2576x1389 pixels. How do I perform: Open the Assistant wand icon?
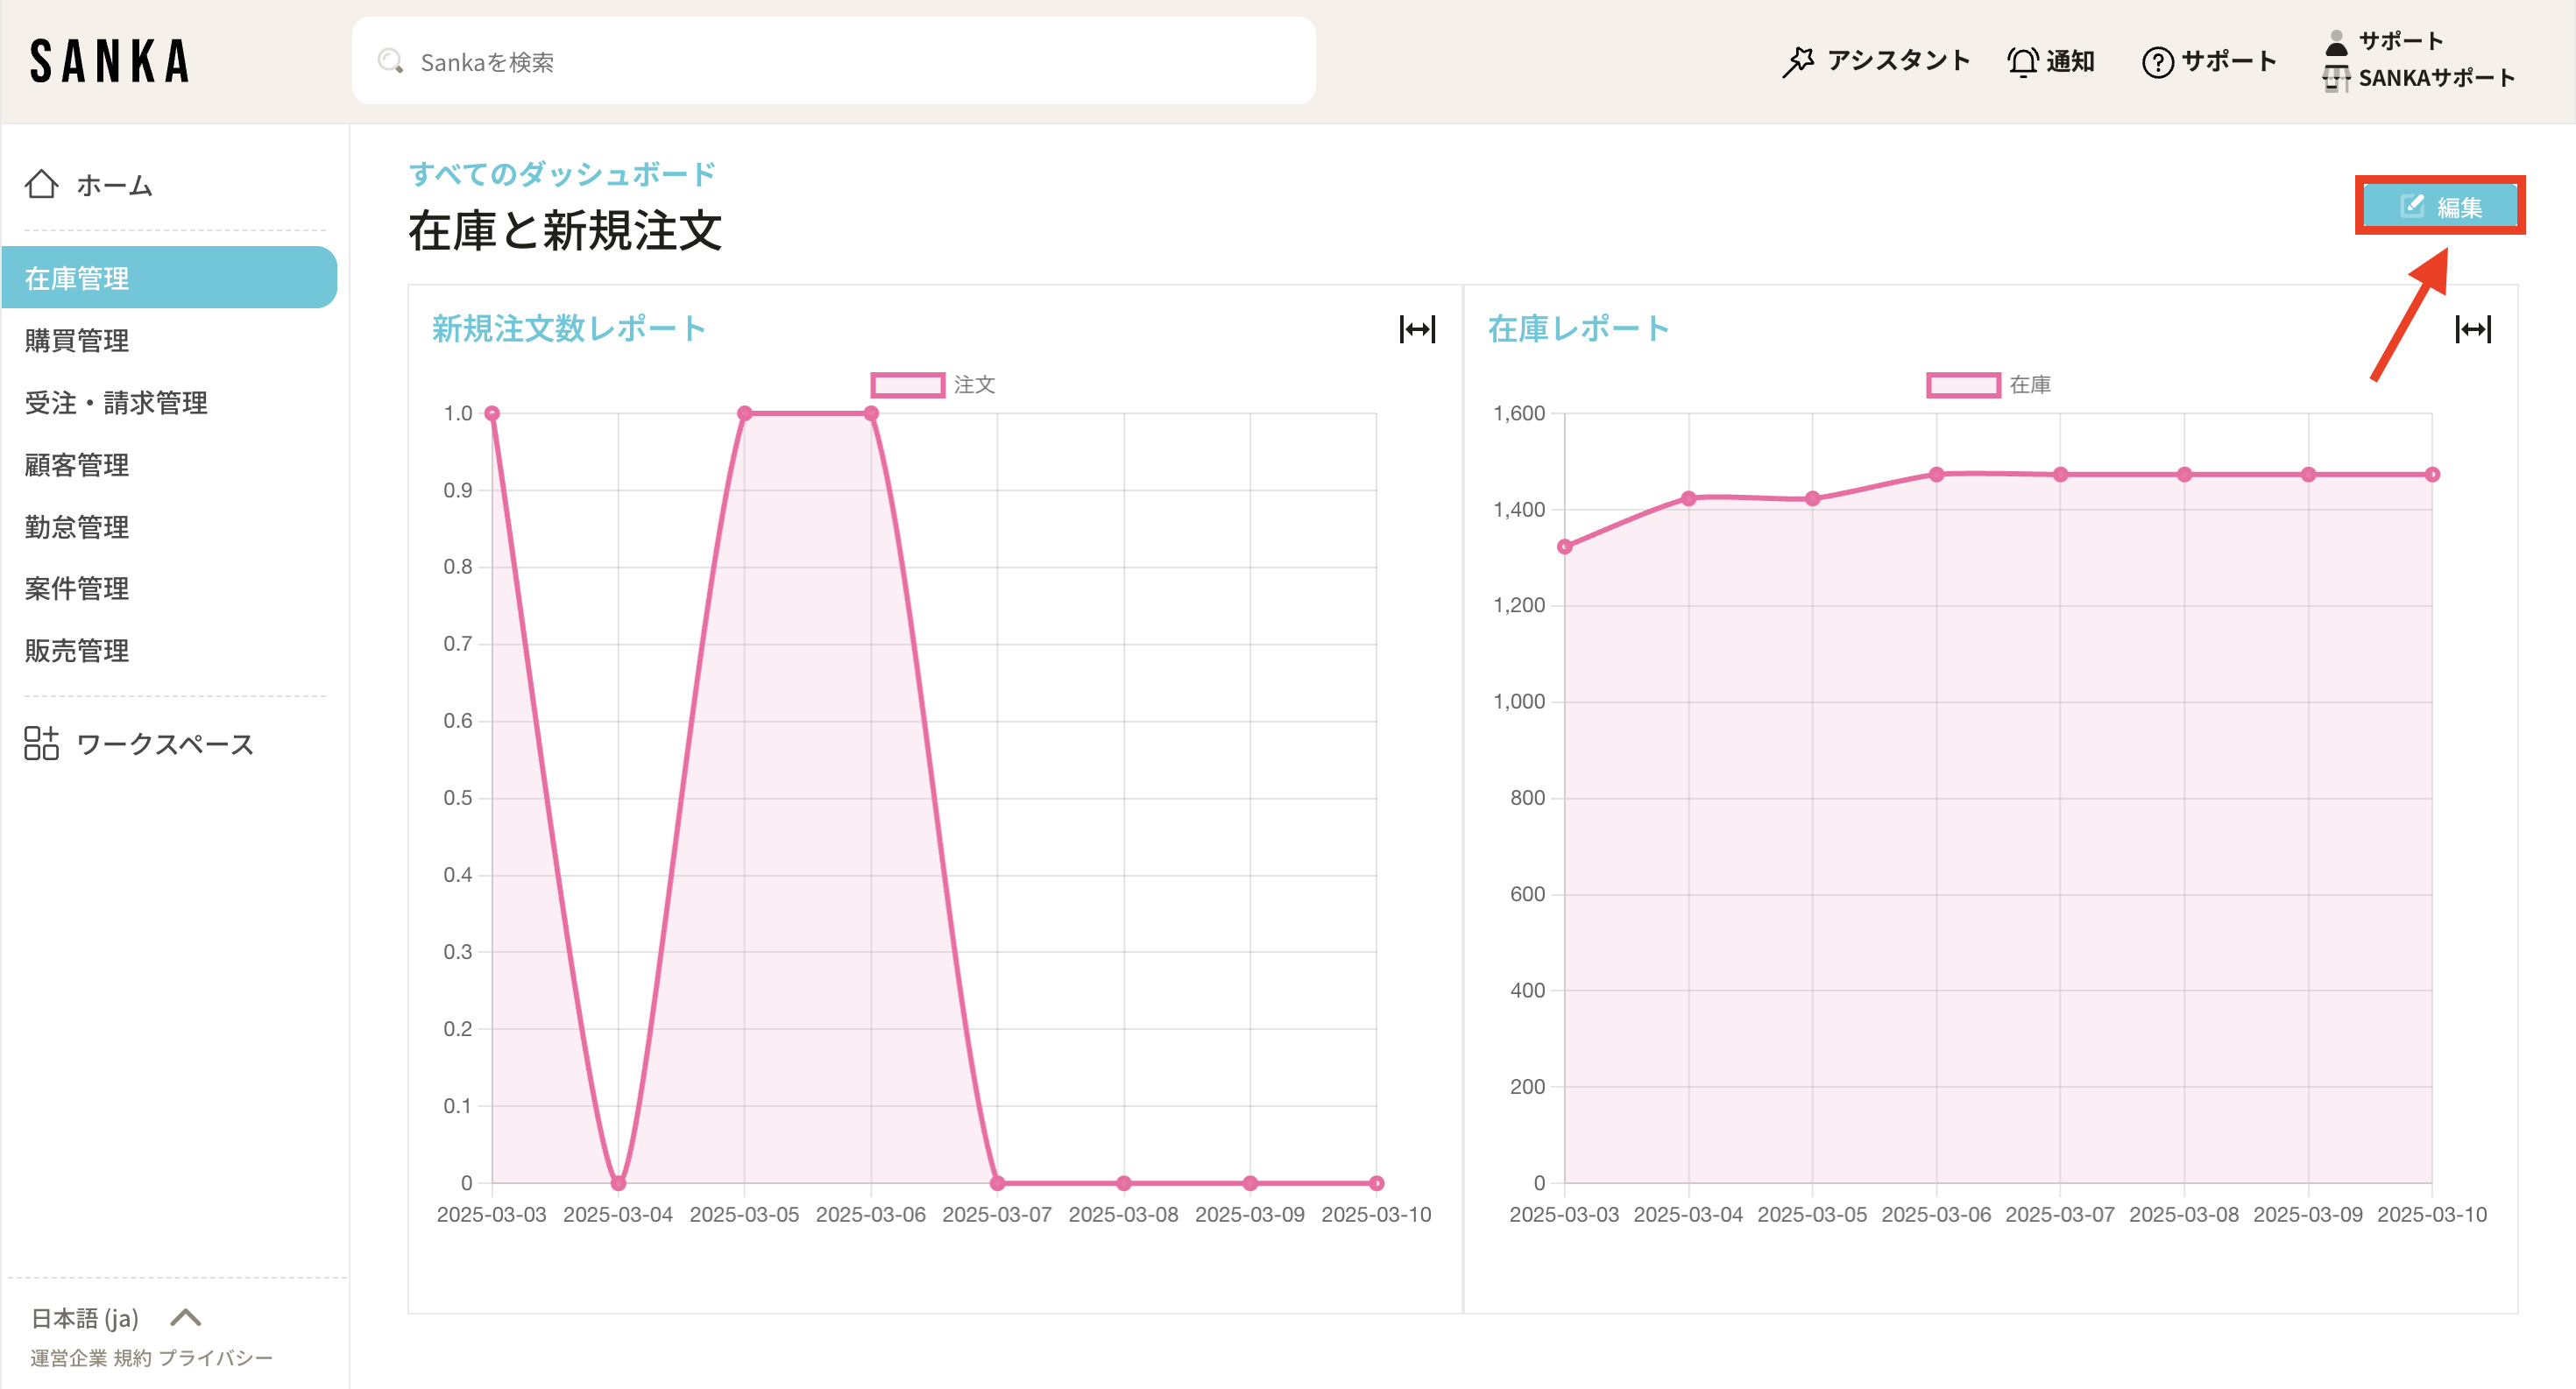(x=1797, y=62)
